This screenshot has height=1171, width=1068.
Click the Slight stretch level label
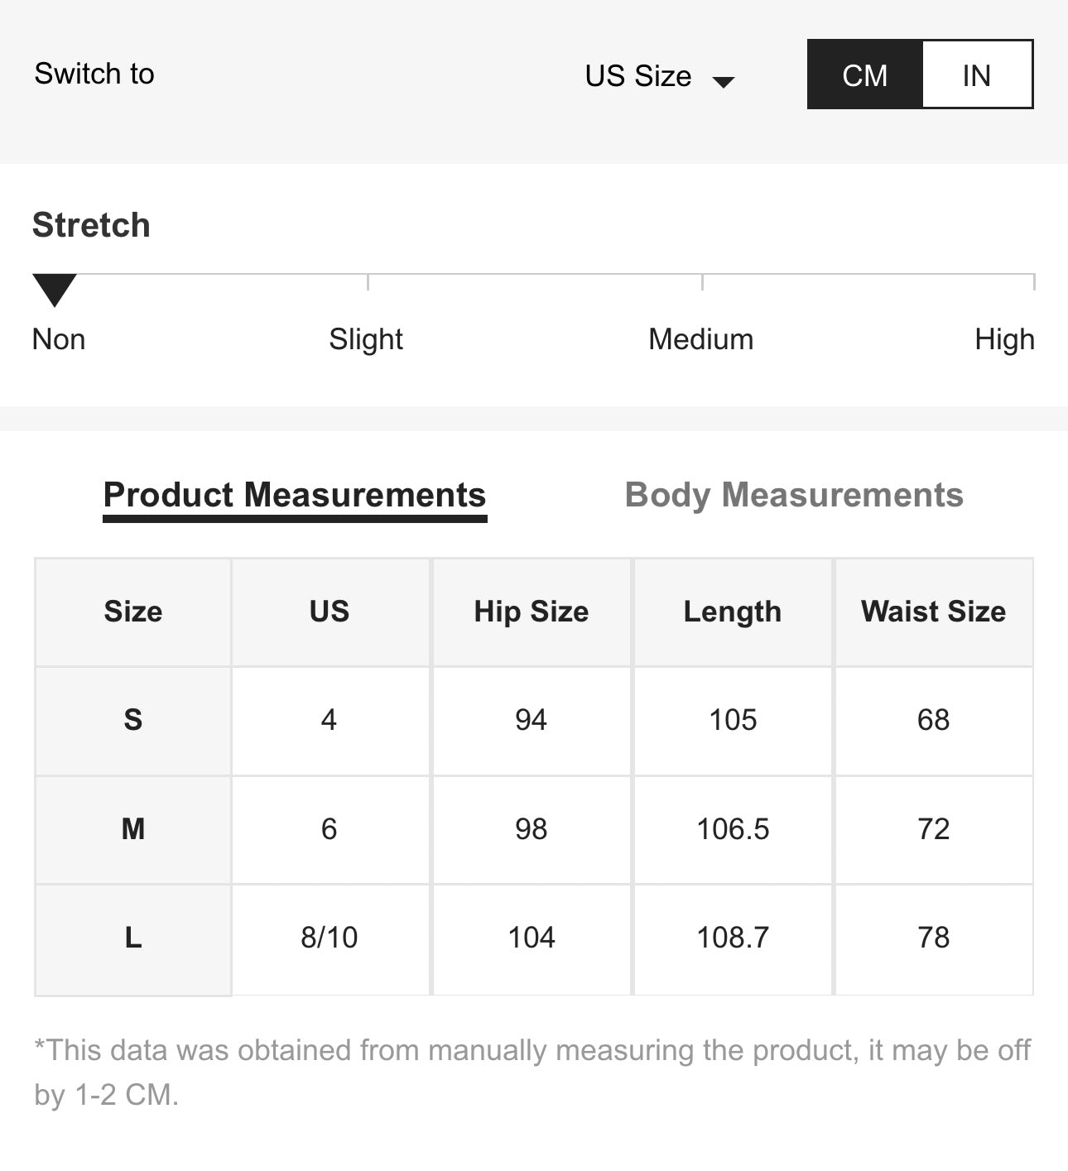point(366,339)
